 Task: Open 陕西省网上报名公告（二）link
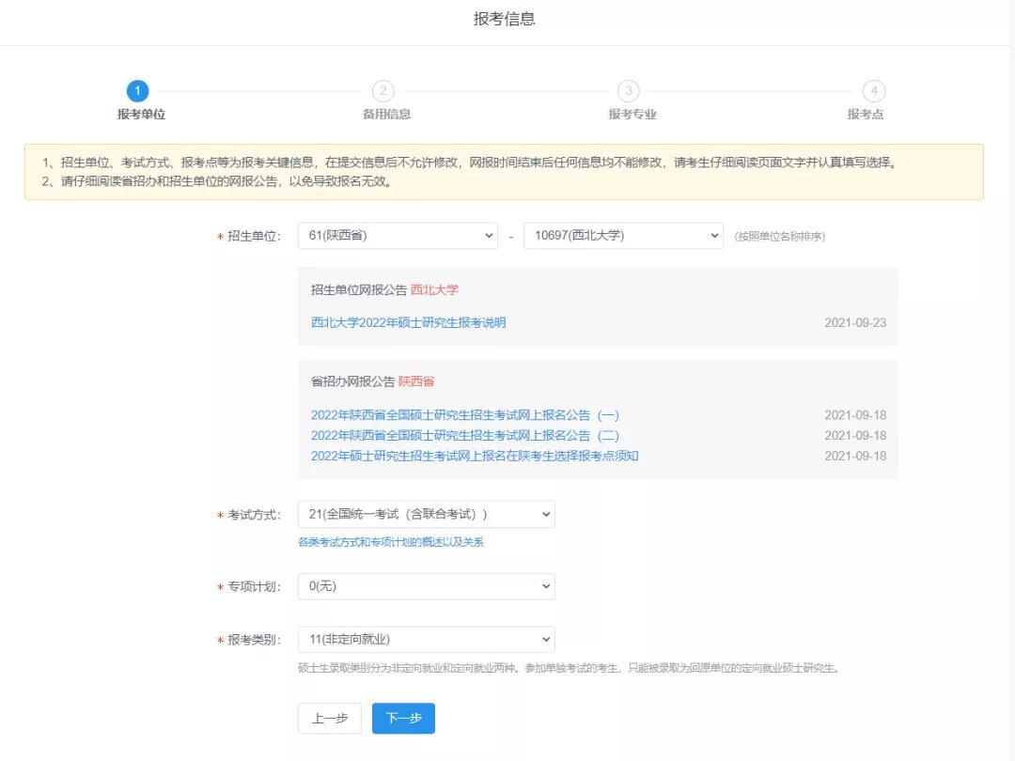click(465, 436)
